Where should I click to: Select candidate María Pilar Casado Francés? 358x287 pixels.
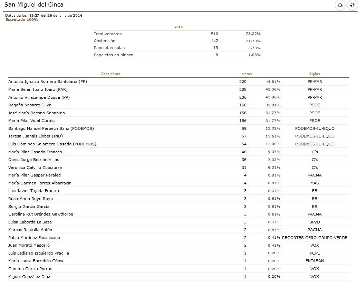point(35,152)
